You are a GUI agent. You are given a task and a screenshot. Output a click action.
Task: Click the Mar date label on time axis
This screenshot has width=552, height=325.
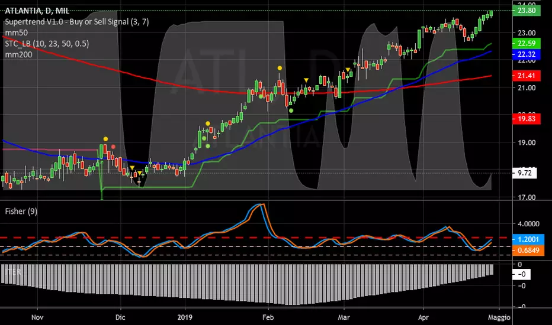[x=344, y=317]
